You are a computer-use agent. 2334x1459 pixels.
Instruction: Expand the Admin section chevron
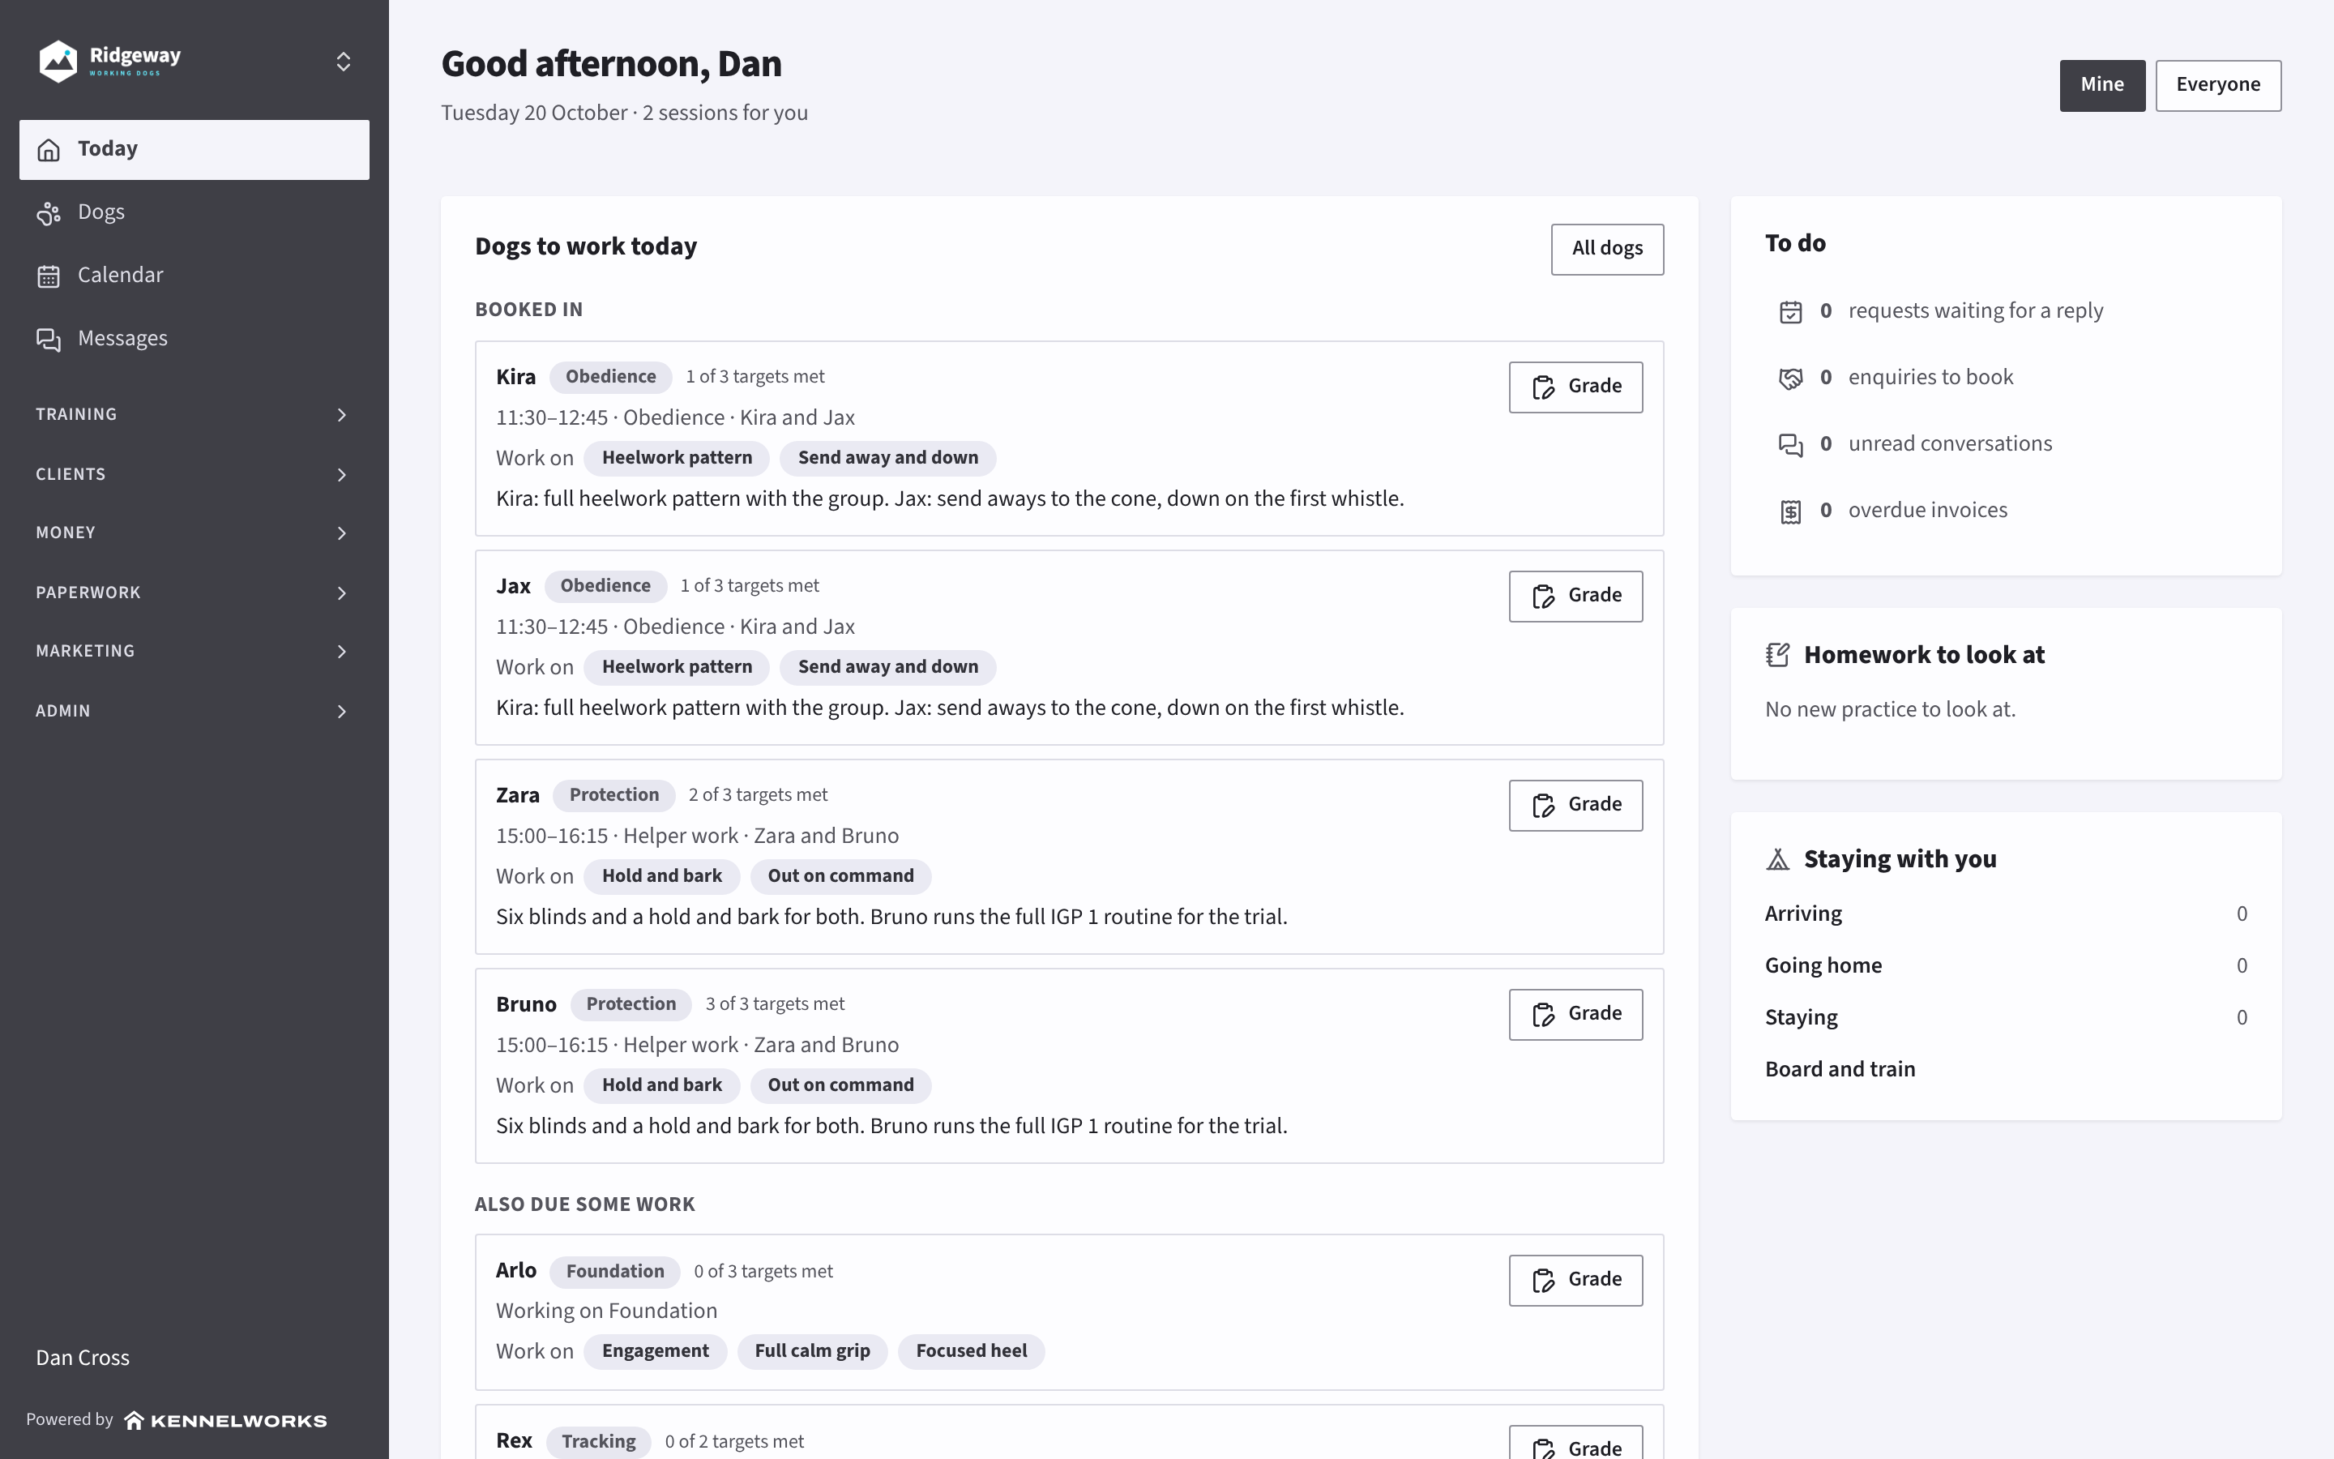(341, 711)
